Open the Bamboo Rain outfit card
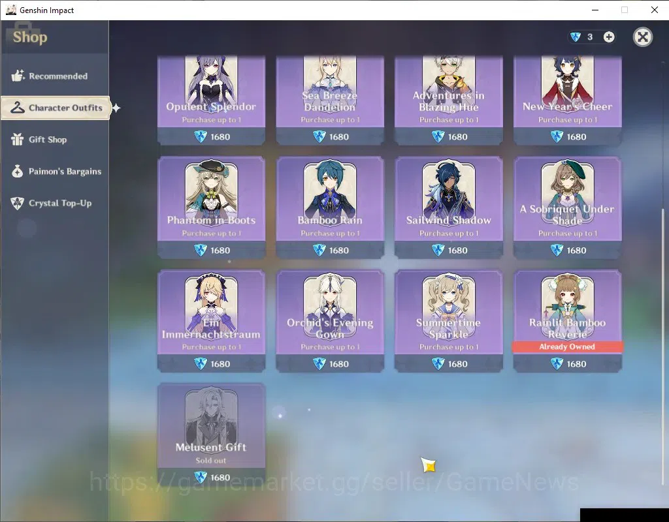 click(x=330, y=207)
